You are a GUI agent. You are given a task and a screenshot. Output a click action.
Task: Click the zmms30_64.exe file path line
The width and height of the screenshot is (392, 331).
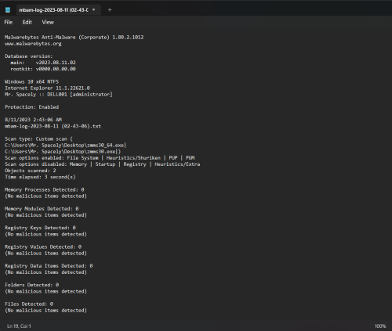[65, 145]
